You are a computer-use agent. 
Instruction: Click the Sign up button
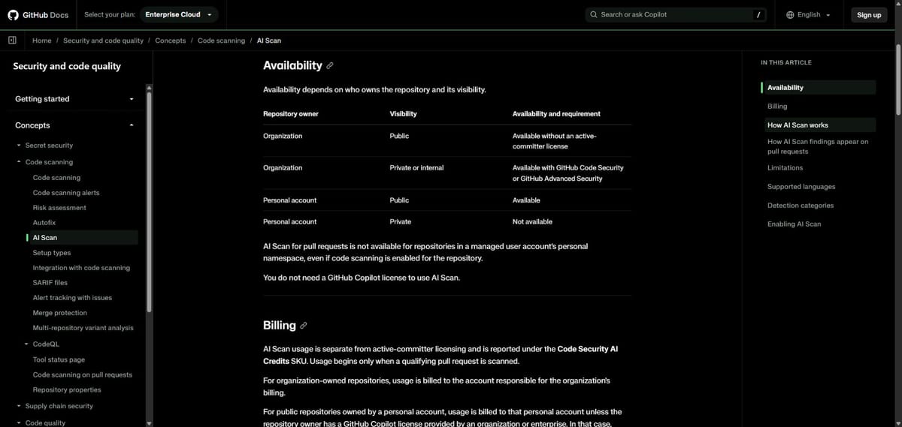pyautogui.click(x=869, y=14)
